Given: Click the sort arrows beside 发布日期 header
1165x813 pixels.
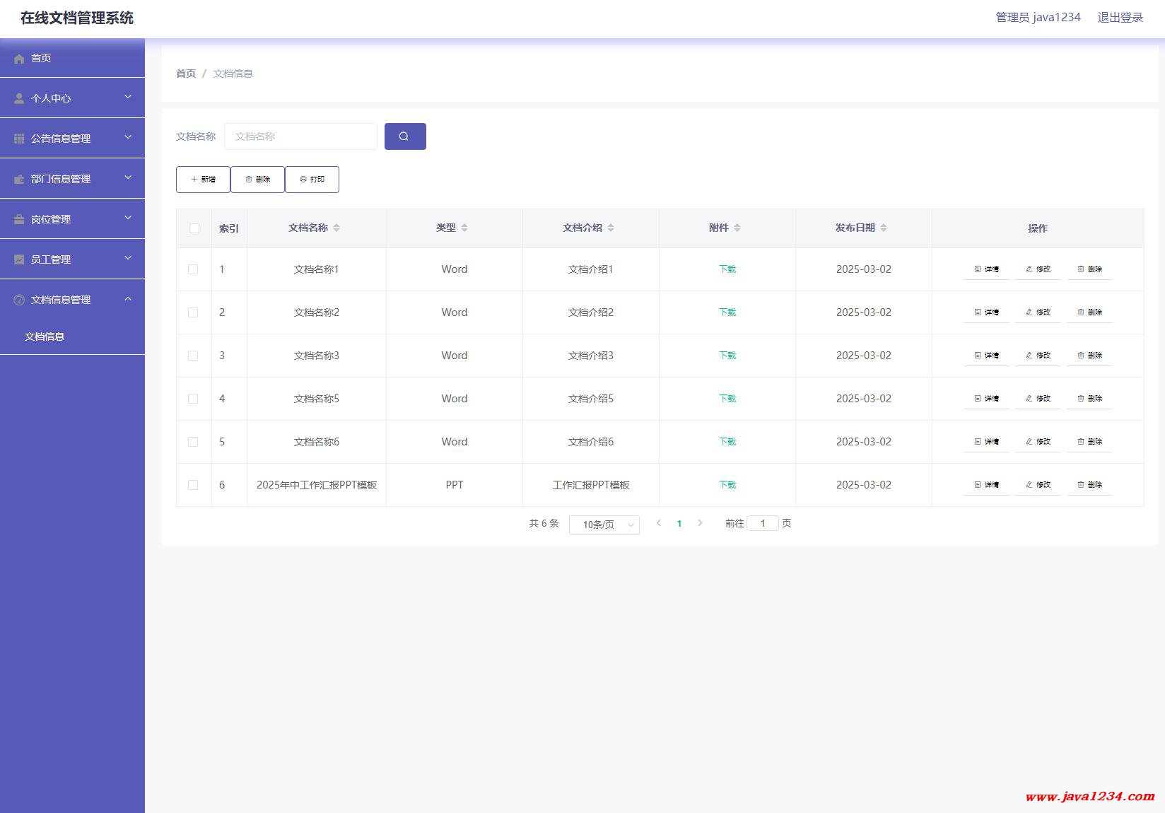Looking at the screenshot, I should coord(884,228).
